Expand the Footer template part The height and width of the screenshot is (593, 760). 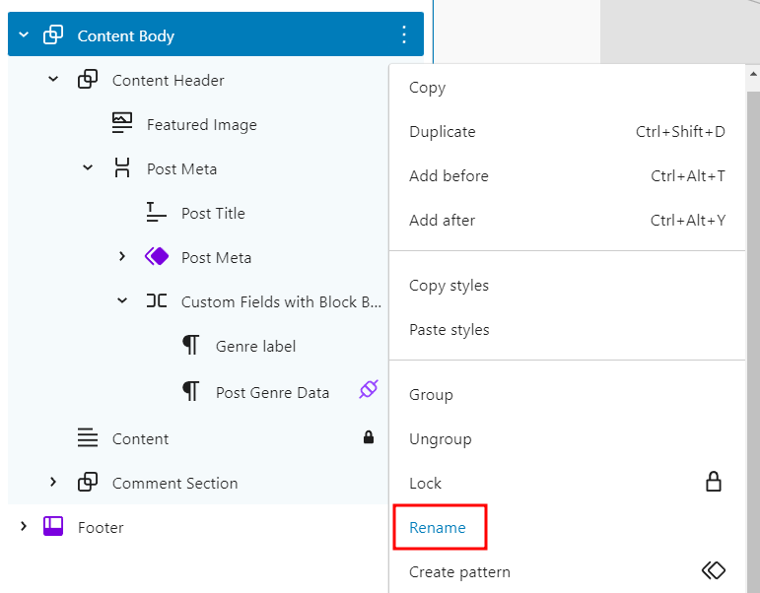tap(24, 527)
